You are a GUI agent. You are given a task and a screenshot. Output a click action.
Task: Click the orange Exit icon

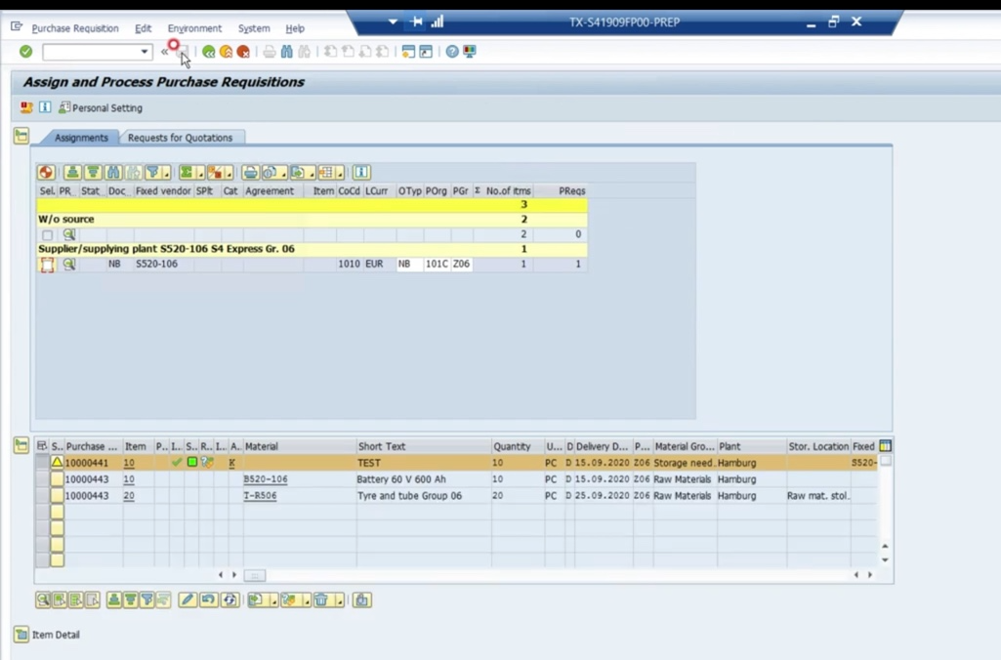(226, 52)
